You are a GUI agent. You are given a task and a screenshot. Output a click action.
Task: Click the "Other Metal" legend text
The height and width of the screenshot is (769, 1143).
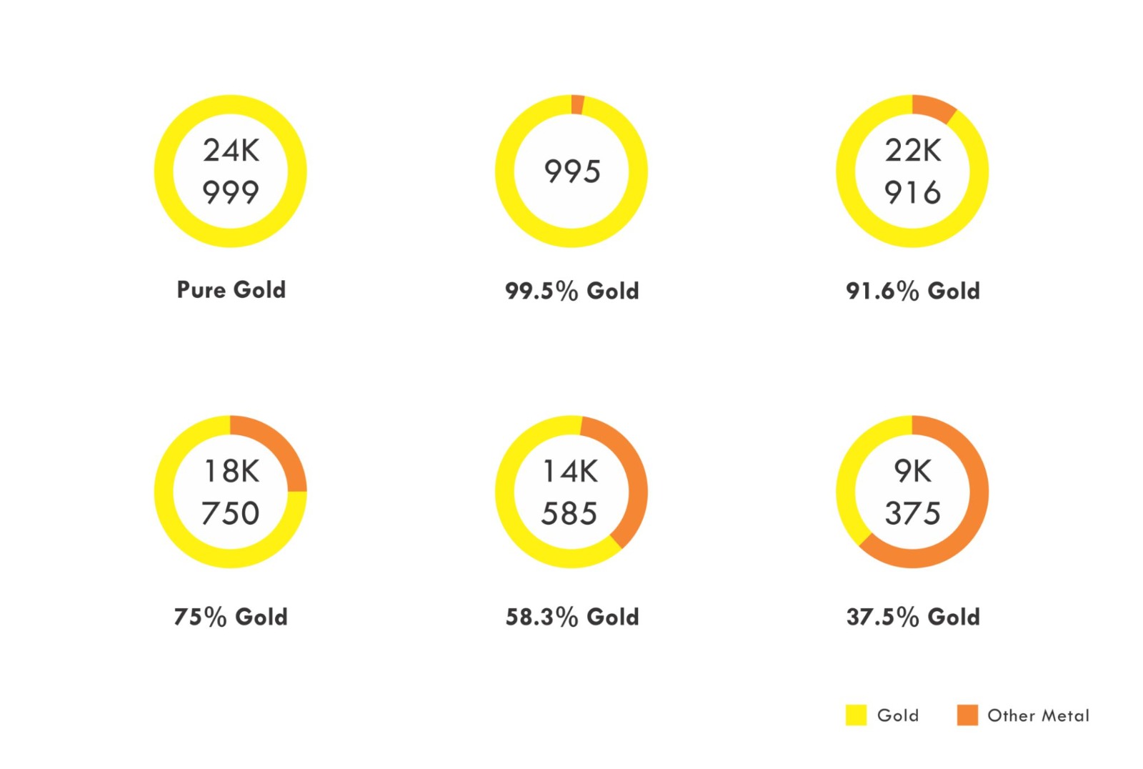1038,715
